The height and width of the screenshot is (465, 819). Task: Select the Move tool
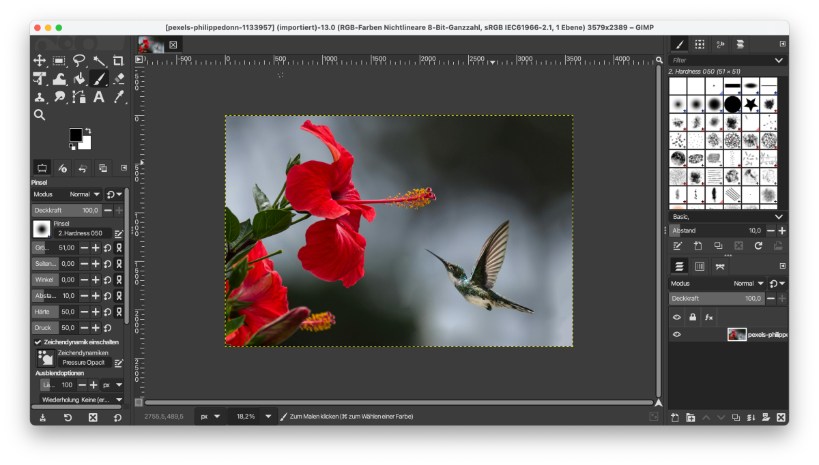point(40,60)
